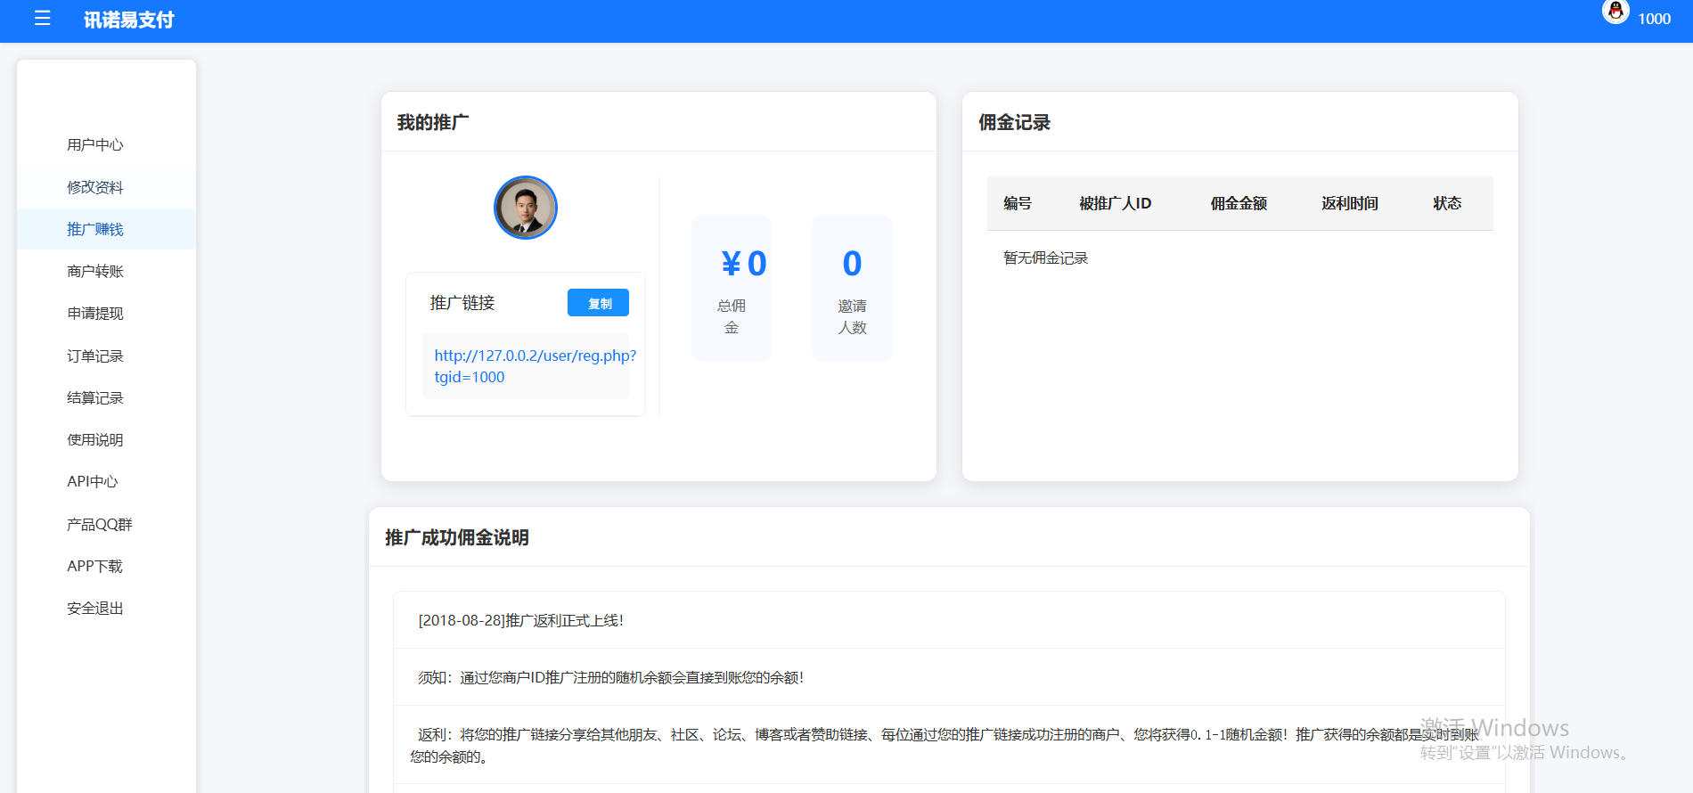Click the QQ penguin avatar icon
This screenshot has height=793, width=1693.
1615,12
